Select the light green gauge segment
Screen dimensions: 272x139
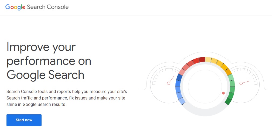click(231, 77)
